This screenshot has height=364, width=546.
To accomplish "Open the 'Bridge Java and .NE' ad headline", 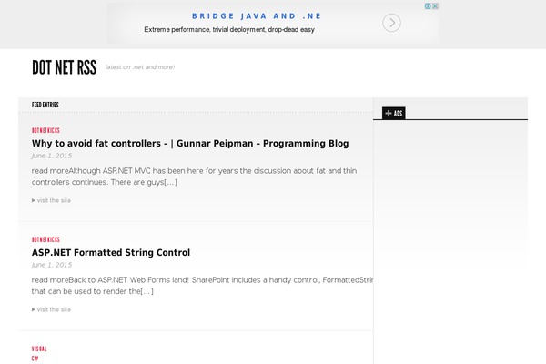I will (257, 16).
